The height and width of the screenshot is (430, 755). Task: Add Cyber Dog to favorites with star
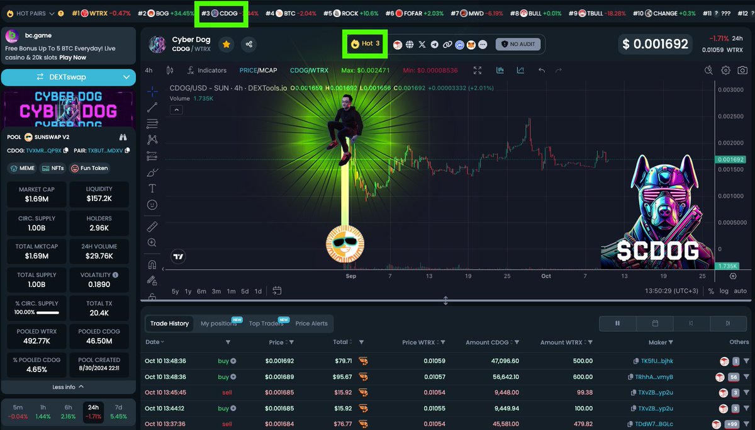(226, 44)
